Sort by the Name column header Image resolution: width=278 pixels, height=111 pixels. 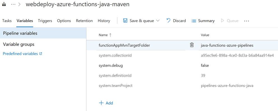pyautogui.click(x=103, y=35)
